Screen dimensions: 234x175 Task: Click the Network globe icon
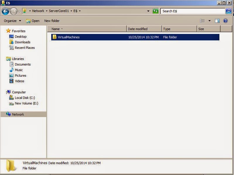(8, 114)
